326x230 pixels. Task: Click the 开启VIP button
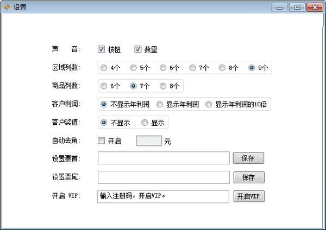coord(249,196)
